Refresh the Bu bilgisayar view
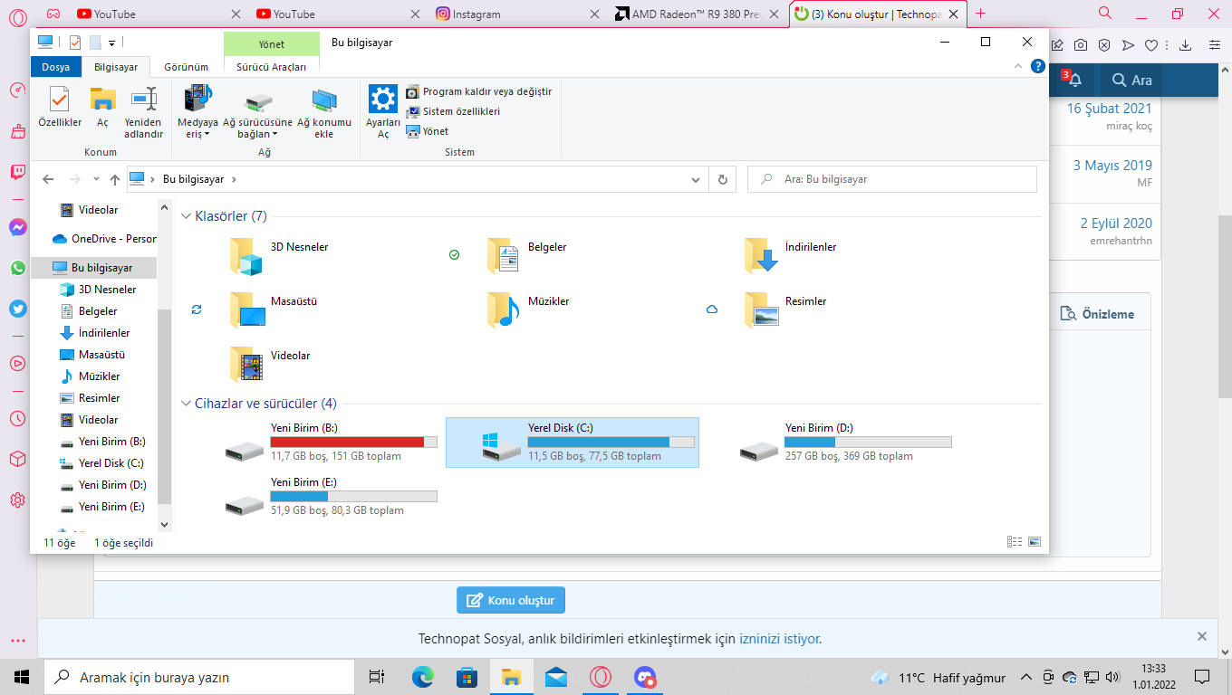 point(722,179)
